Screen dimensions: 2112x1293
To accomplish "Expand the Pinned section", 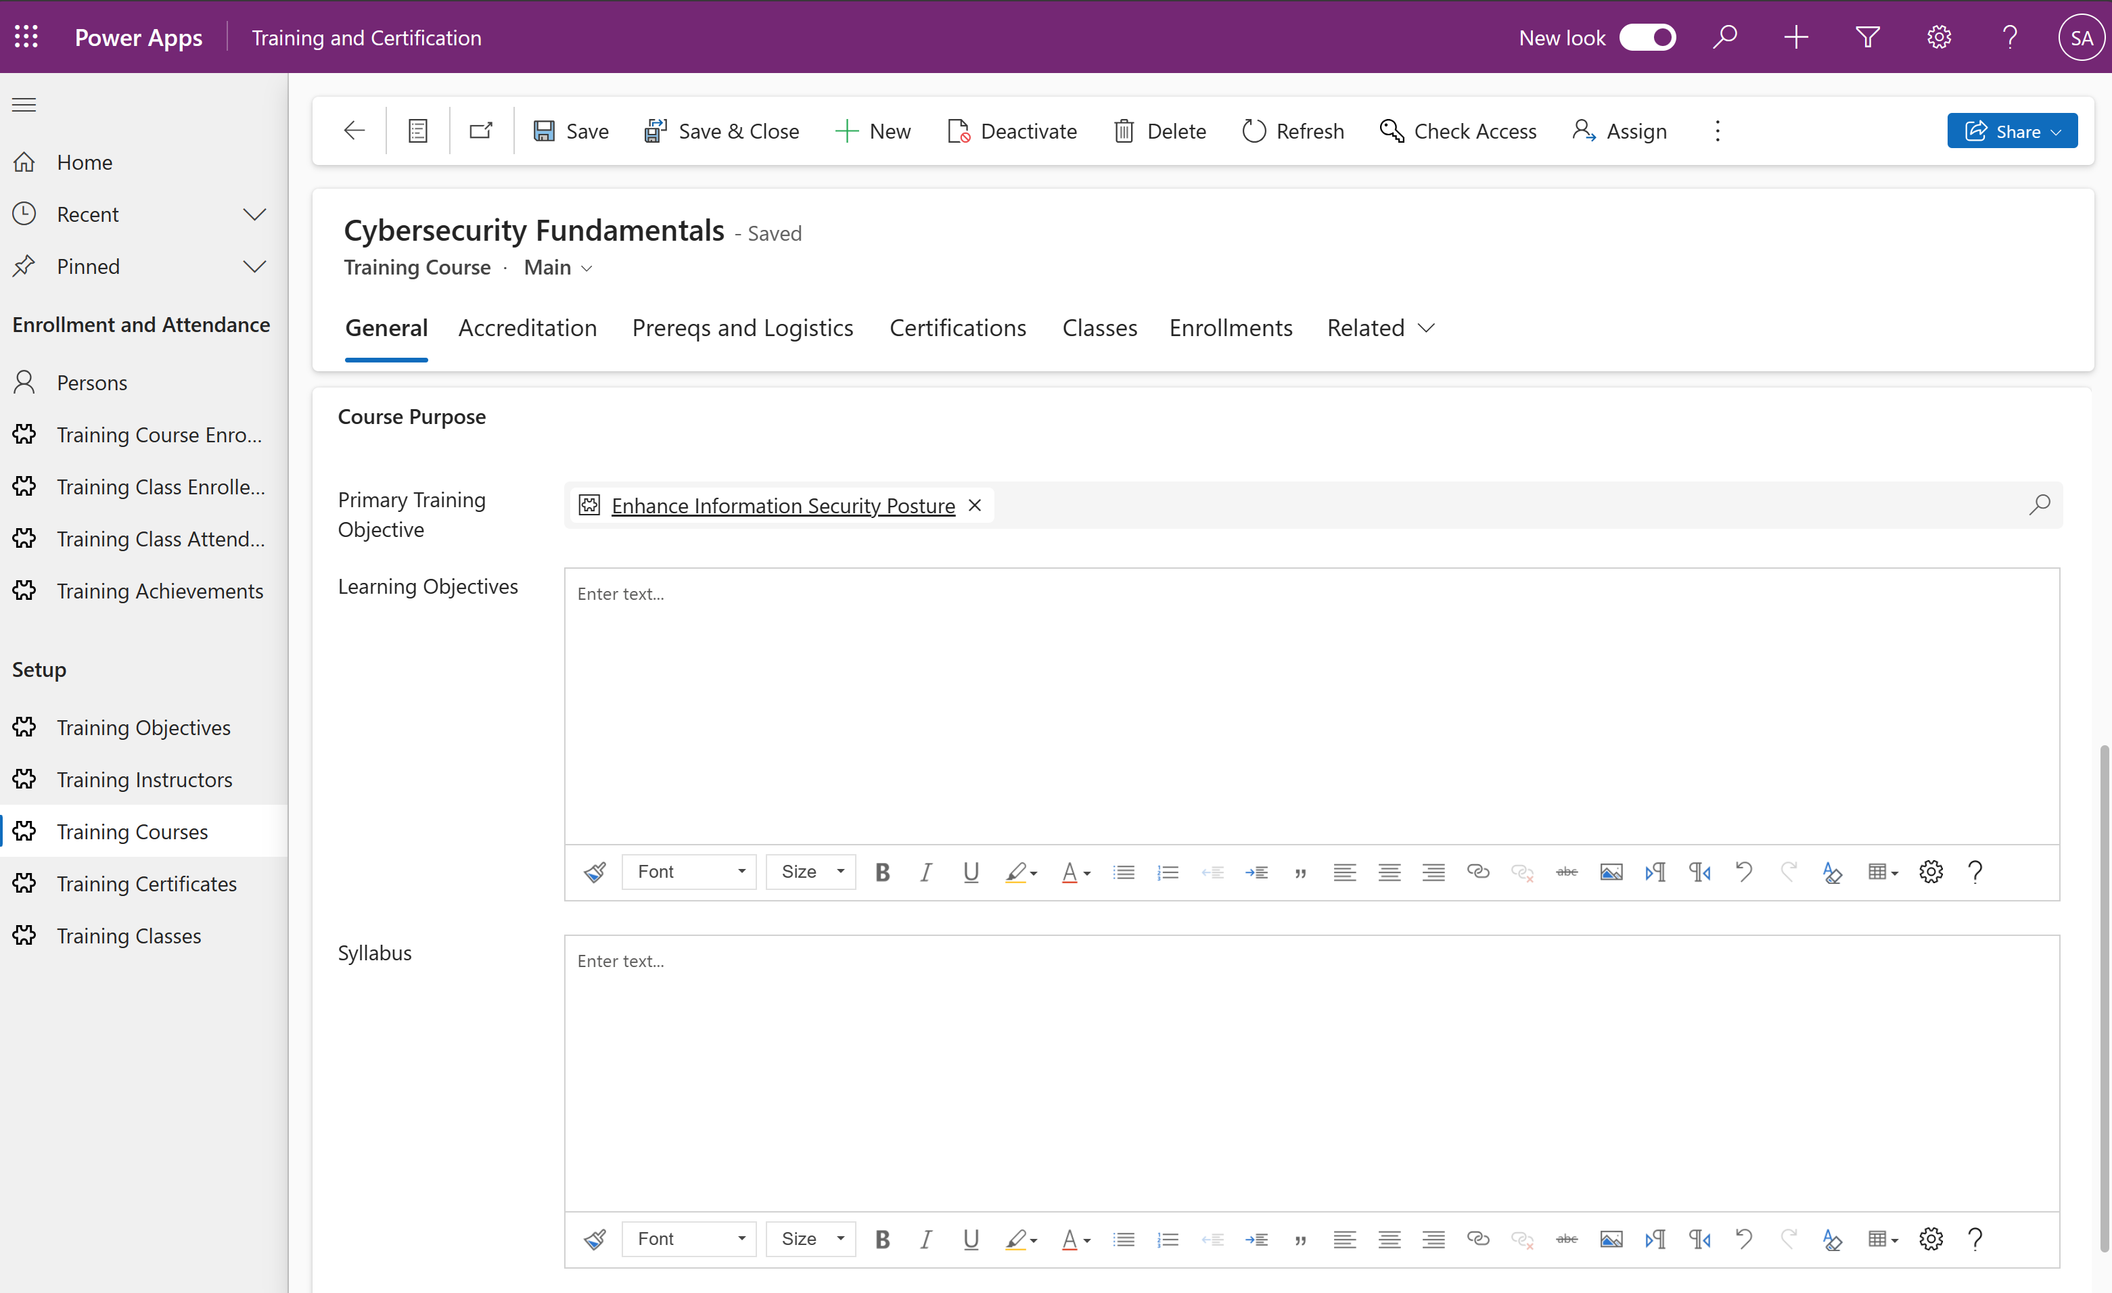I will [144, 266].
